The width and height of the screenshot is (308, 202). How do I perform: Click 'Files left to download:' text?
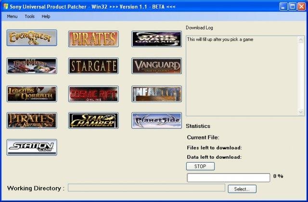pos(215,148)
